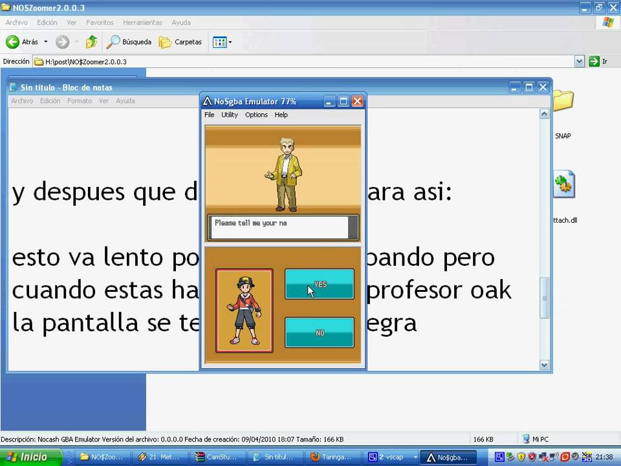Click the Notepad title bar icon

tap(14, 87)
